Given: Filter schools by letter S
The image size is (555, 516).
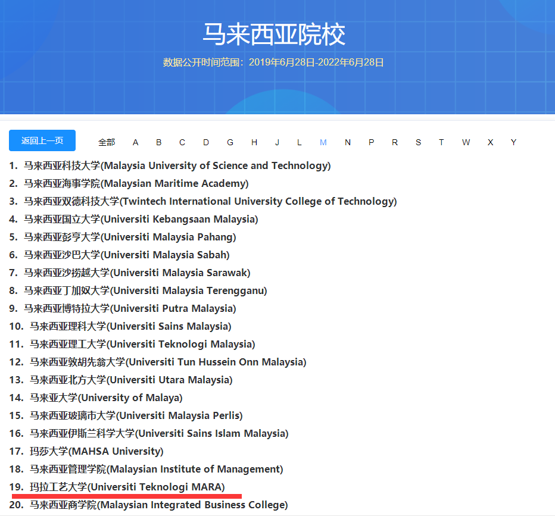Looking at the screenshot, I should click(419, 142).
